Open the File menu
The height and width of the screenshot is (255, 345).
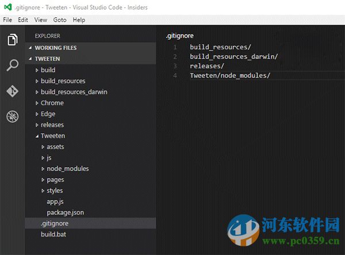7,20
